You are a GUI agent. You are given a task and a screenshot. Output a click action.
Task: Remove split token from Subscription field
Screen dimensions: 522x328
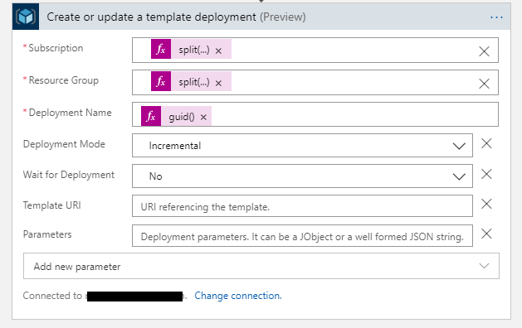218,51
